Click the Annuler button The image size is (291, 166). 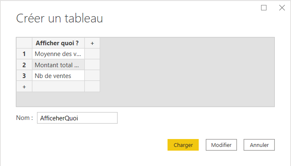[x=259, y=145]
